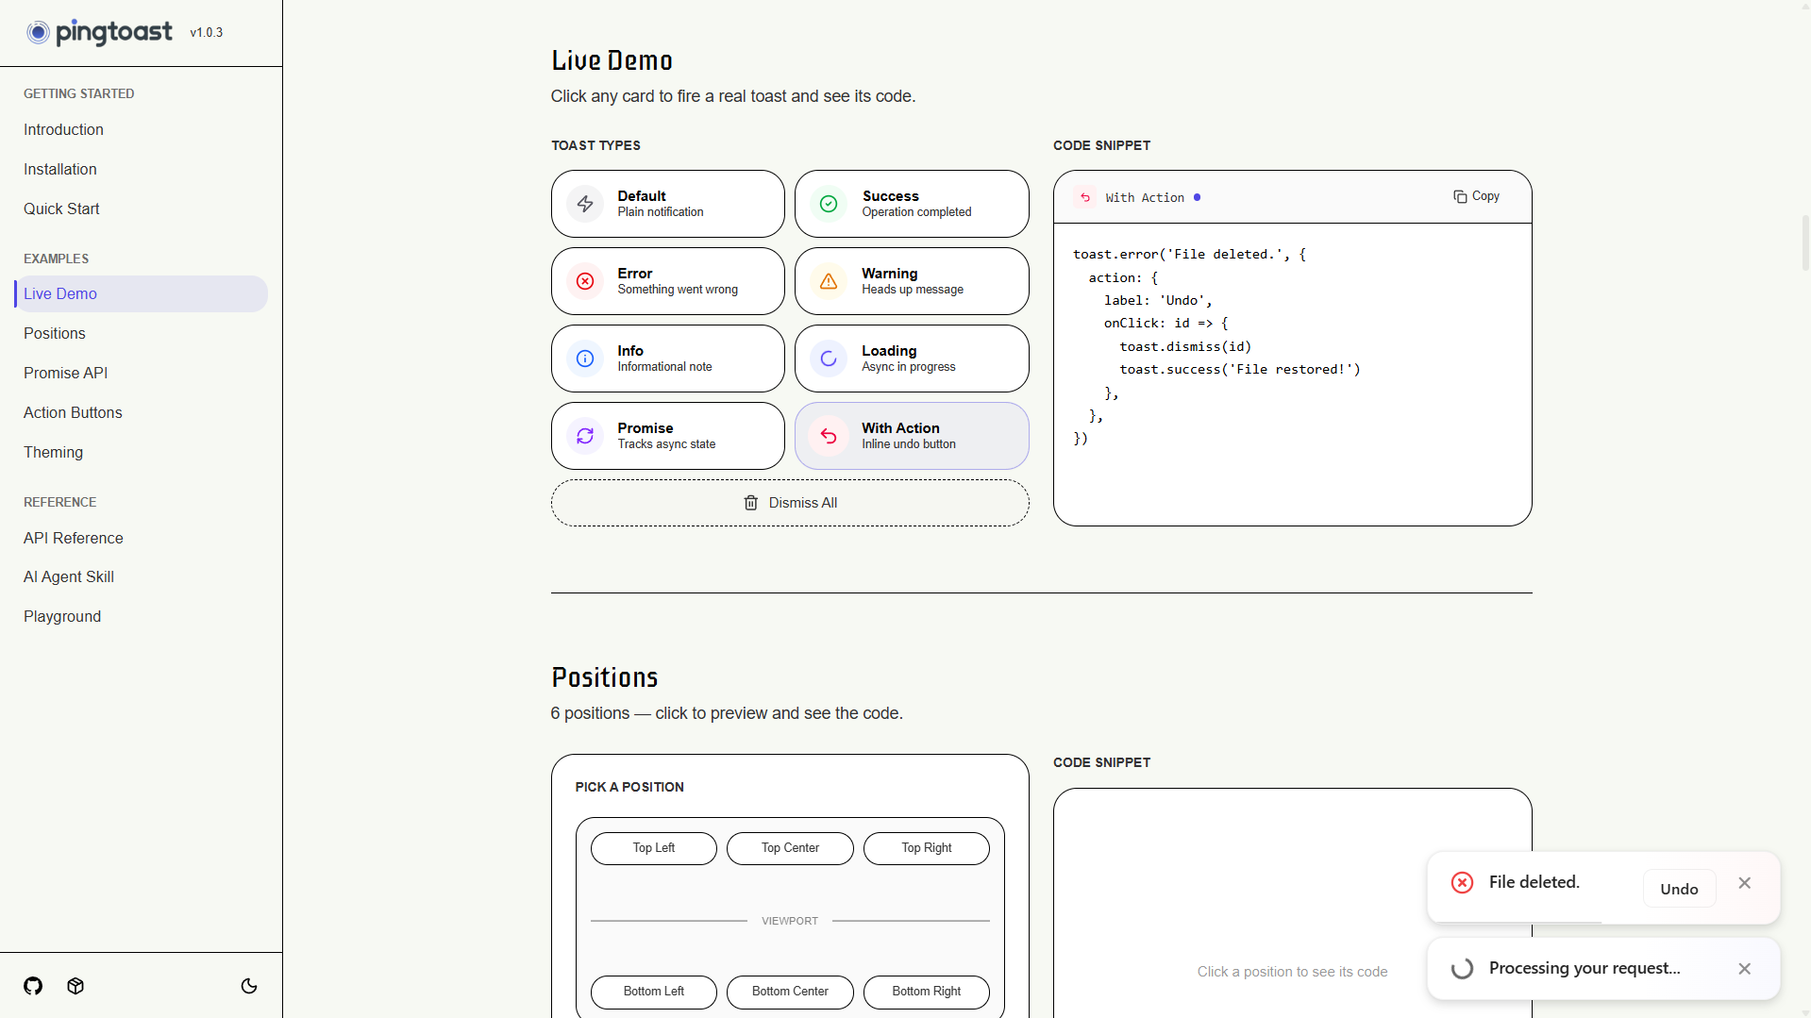The image size is (1811, 1018).
Task: Open Playground in the sidebar
Action: click(x=62, y=617)
